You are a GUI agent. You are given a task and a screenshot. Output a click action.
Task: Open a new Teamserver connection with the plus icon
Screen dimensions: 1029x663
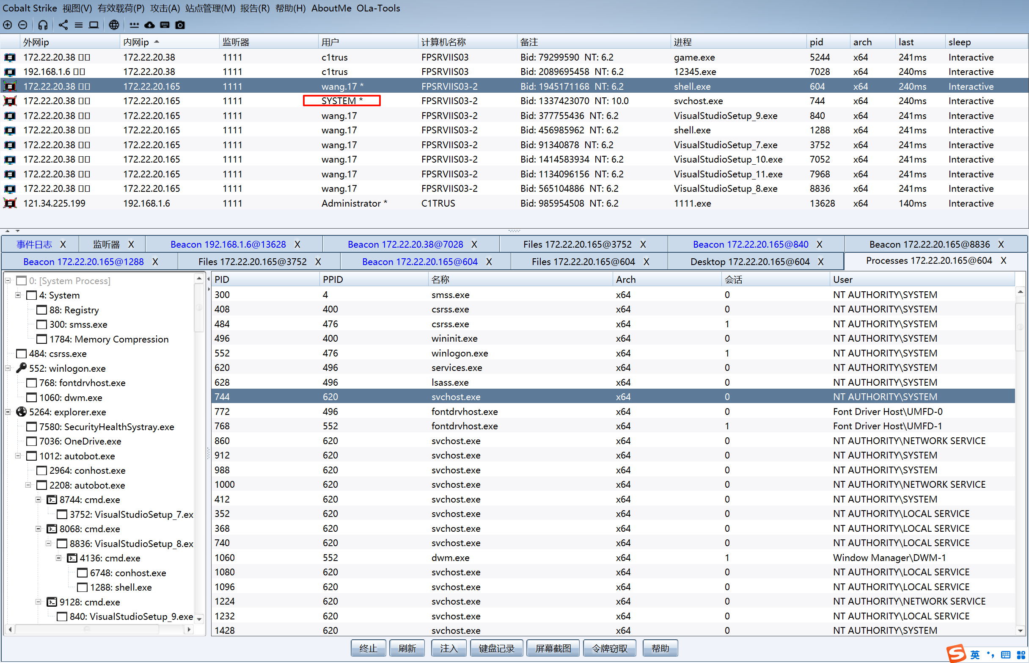pyautogui.click(x=7, y=25)
